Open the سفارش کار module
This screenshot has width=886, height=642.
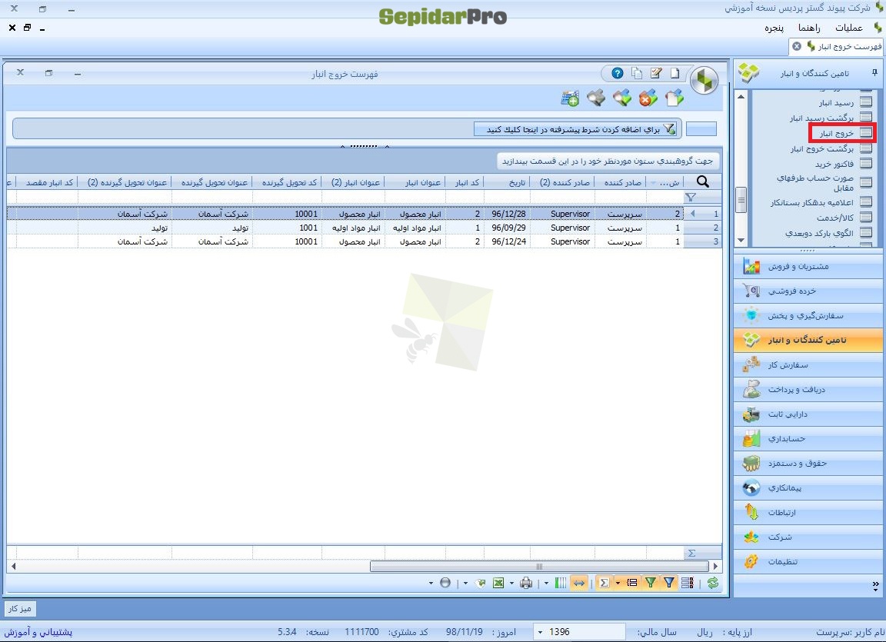pos(808,364)
